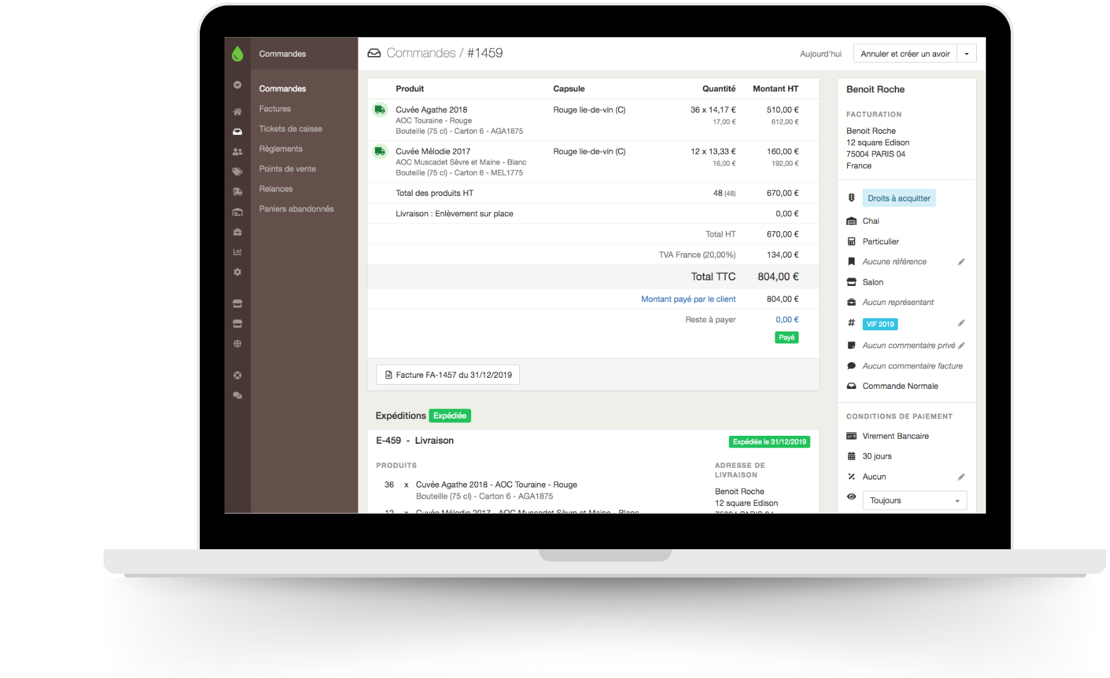Click the Payé status badge
The image size is (1110, 678).
[x=787, y=338]
